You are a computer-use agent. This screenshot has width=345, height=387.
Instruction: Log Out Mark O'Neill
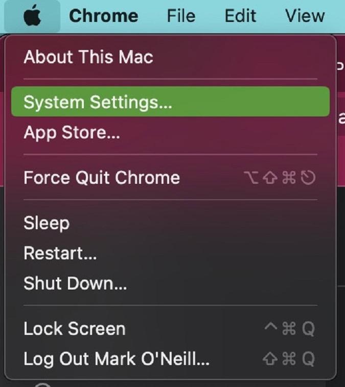[116, 359]
